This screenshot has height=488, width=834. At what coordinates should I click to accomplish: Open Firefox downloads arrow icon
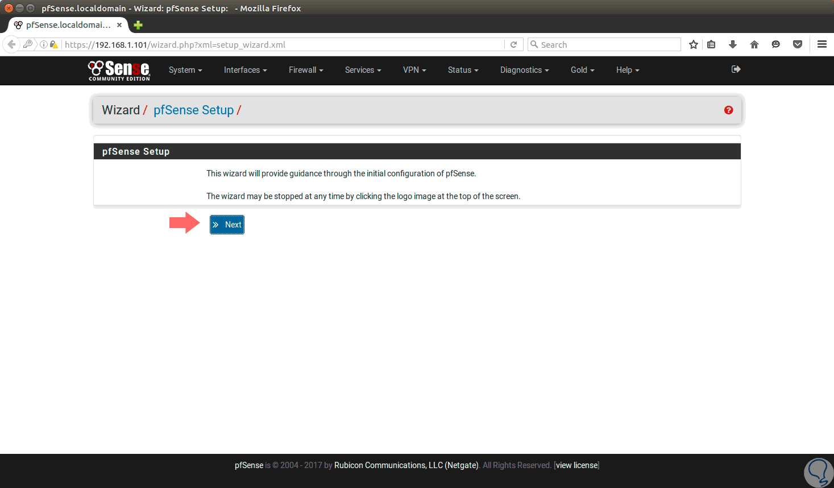[733, 44]
